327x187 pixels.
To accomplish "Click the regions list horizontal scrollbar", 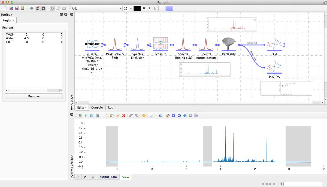I will pyautogui.click(x=34, y=90).
